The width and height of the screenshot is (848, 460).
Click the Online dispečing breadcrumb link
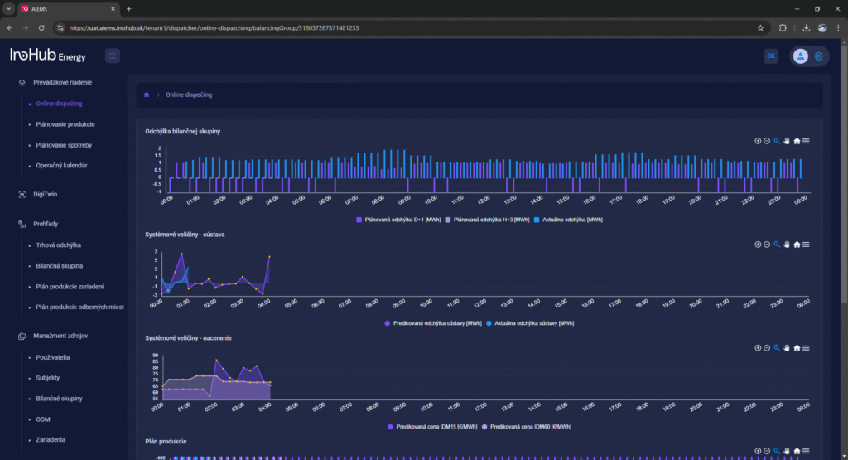(x=189, y=95)
